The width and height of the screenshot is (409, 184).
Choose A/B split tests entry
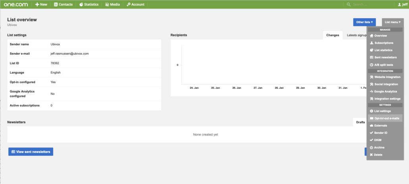[x=385, y=65]
